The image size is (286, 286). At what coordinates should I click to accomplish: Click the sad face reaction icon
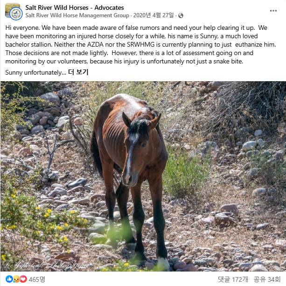click(x=16, y=279)
